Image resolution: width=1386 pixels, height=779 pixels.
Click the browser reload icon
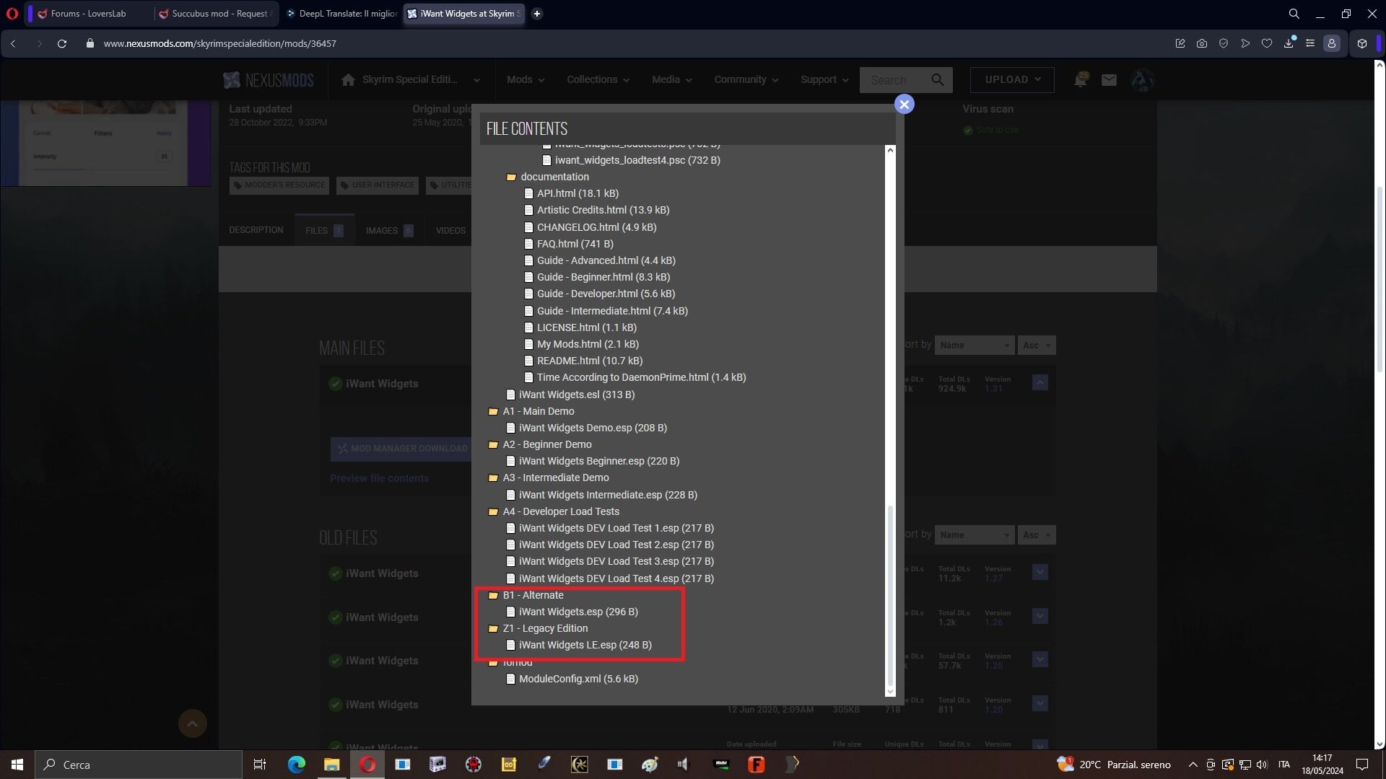click(x=62, y=43)
